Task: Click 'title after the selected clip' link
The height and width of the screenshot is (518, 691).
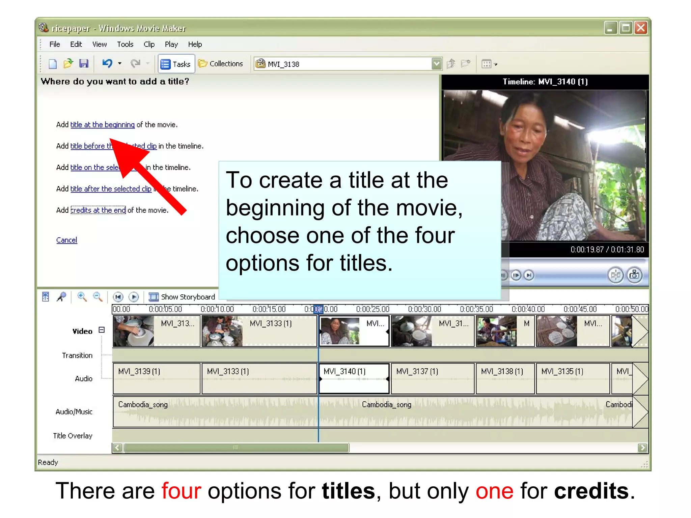Action: tap(111, 189)
